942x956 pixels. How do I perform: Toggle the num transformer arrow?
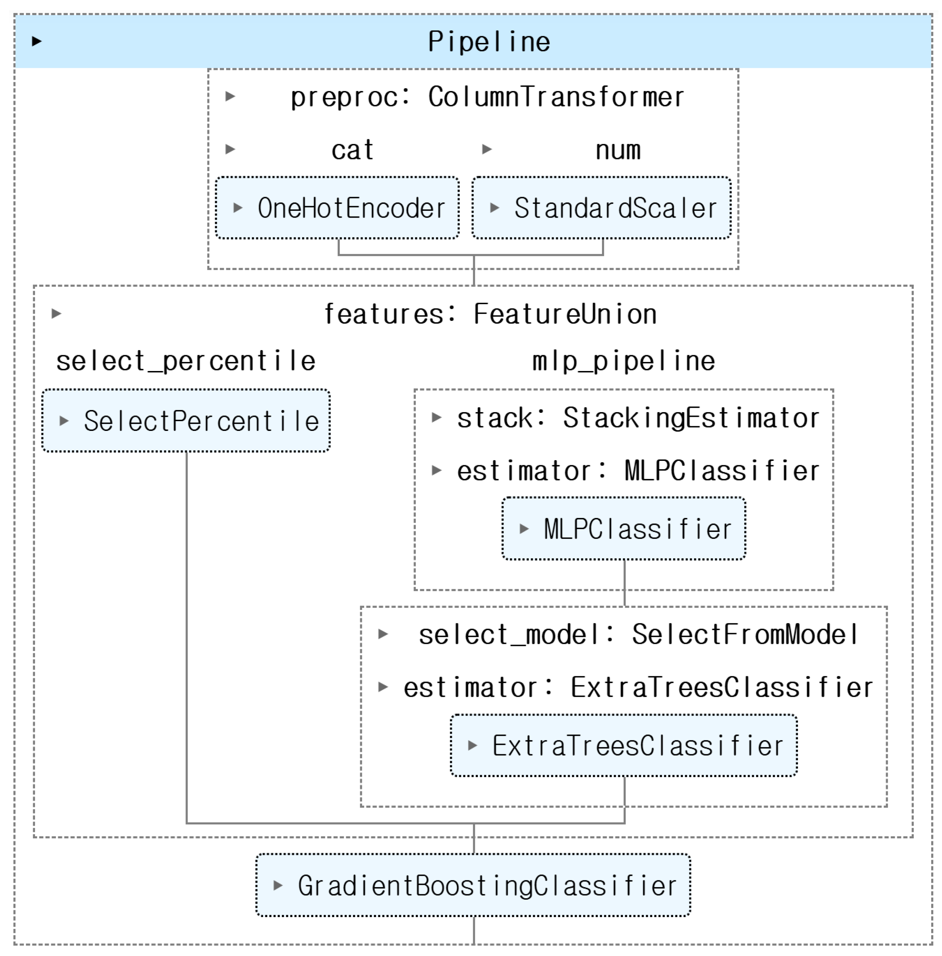[x=487, y=149]
